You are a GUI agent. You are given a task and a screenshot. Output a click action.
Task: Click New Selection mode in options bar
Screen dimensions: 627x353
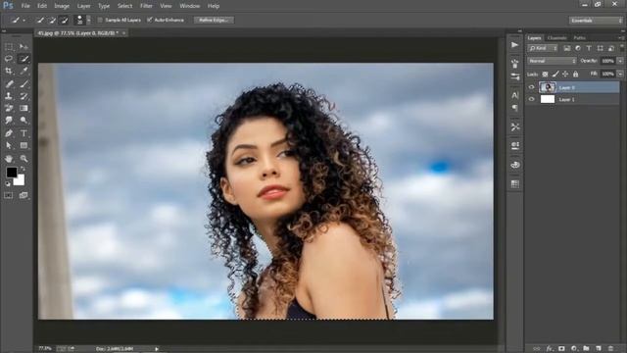[40, 20]
